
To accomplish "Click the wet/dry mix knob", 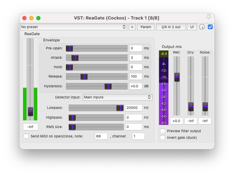I will [x=202, y=27].
